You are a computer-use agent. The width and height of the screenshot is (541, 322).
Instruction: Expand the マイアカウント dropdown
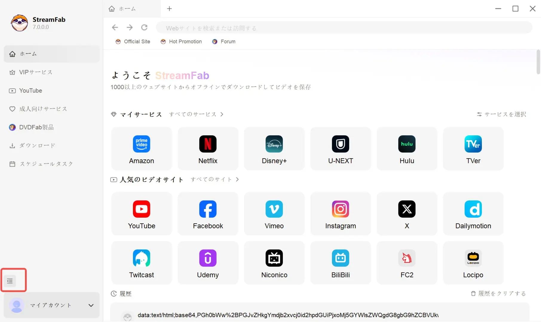click(91, 305)
